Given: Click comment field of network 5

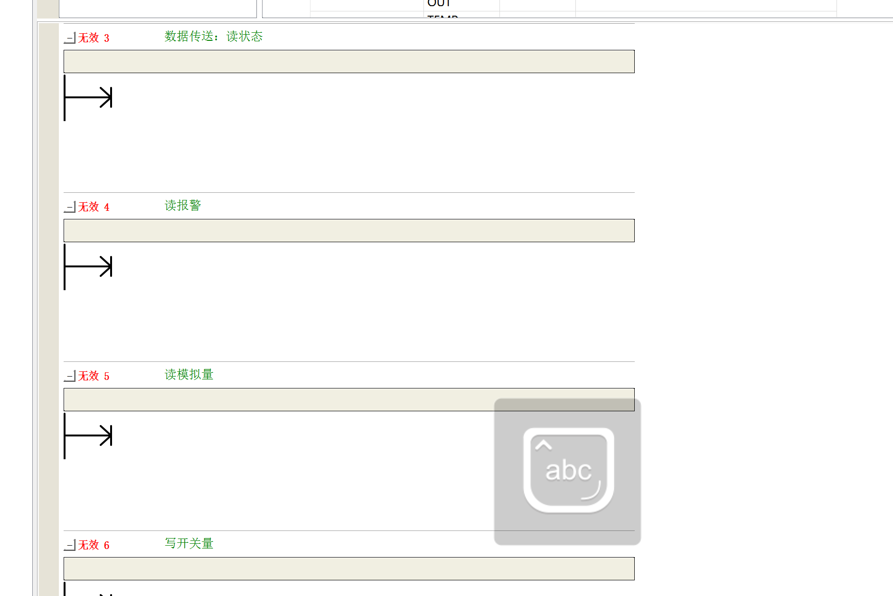Looking at the screenshot, I should point(349,399).
